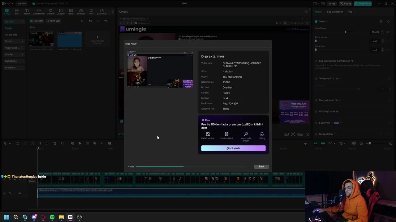
Task: Click the Pro badge in the title bar
Action: (333, 4)
